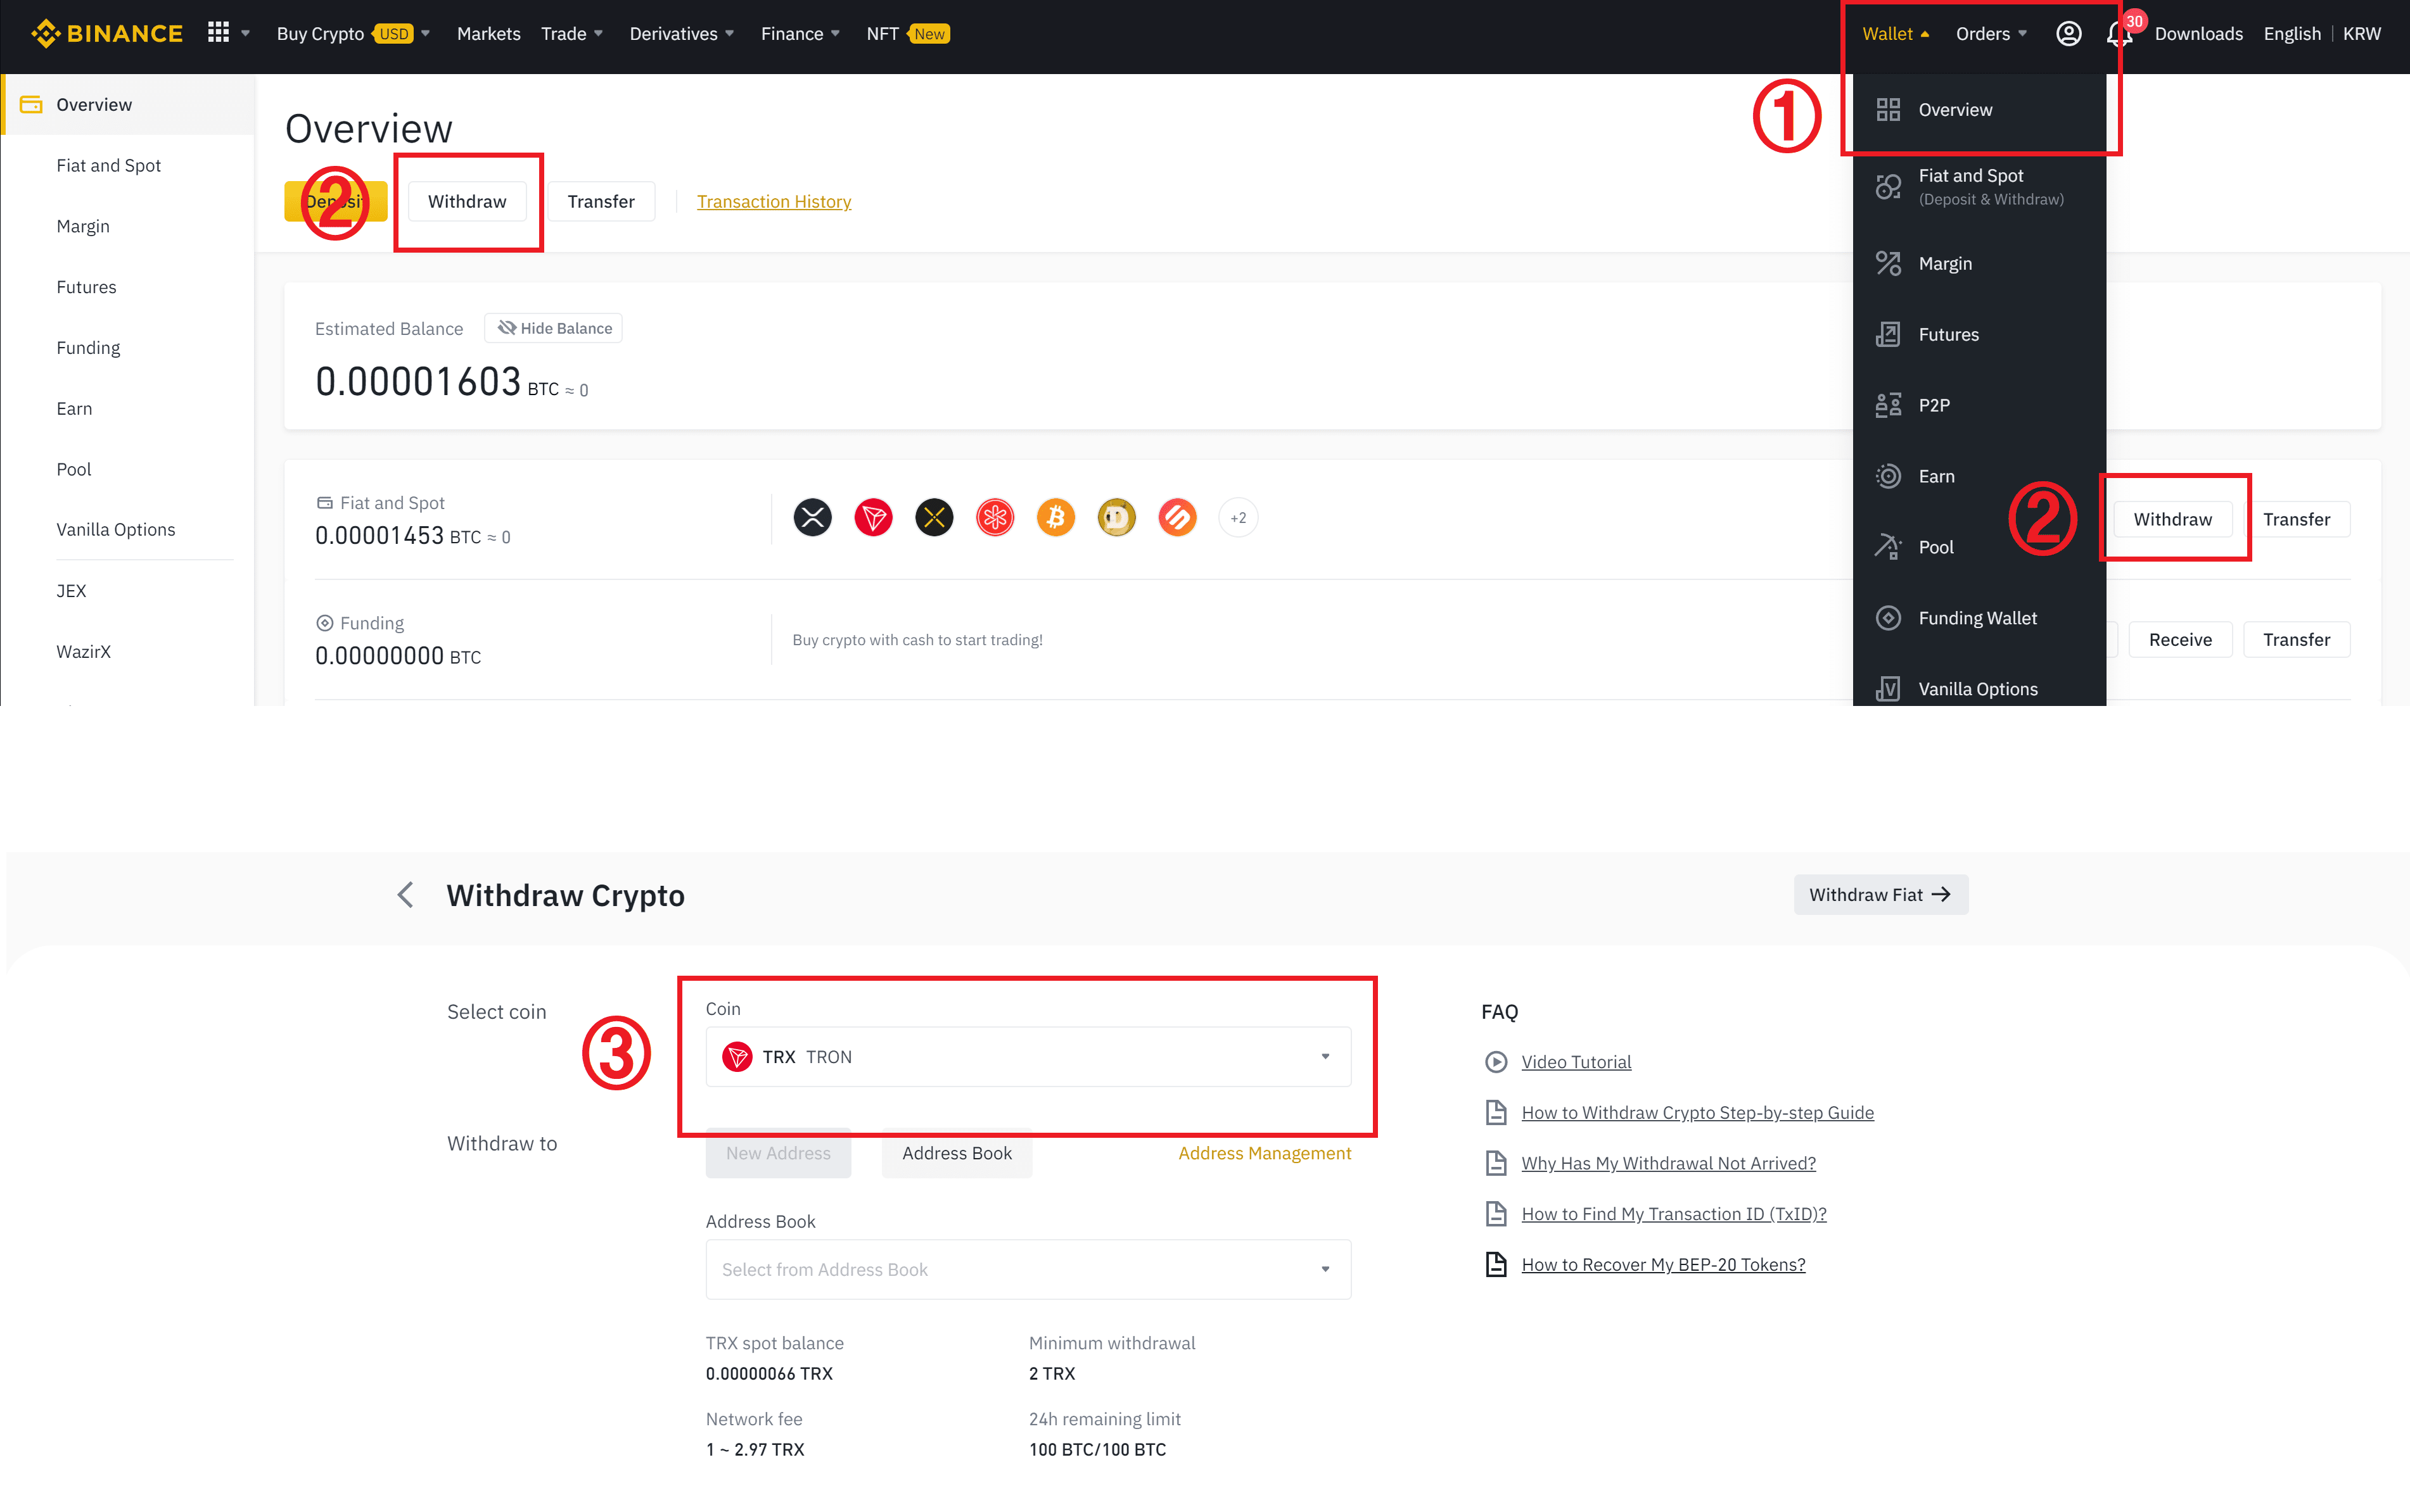This screenshot has height=1512, width=2410.
Task: Click the Dogecoin coin icon
Action: coord(1116,517)
